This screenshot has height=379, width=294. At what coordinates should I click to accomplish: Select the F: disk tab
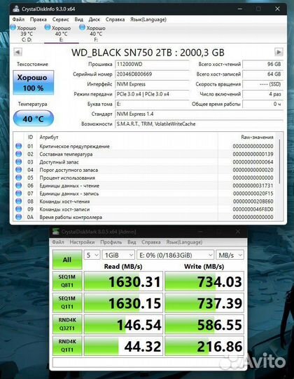[x=96, y=34]
